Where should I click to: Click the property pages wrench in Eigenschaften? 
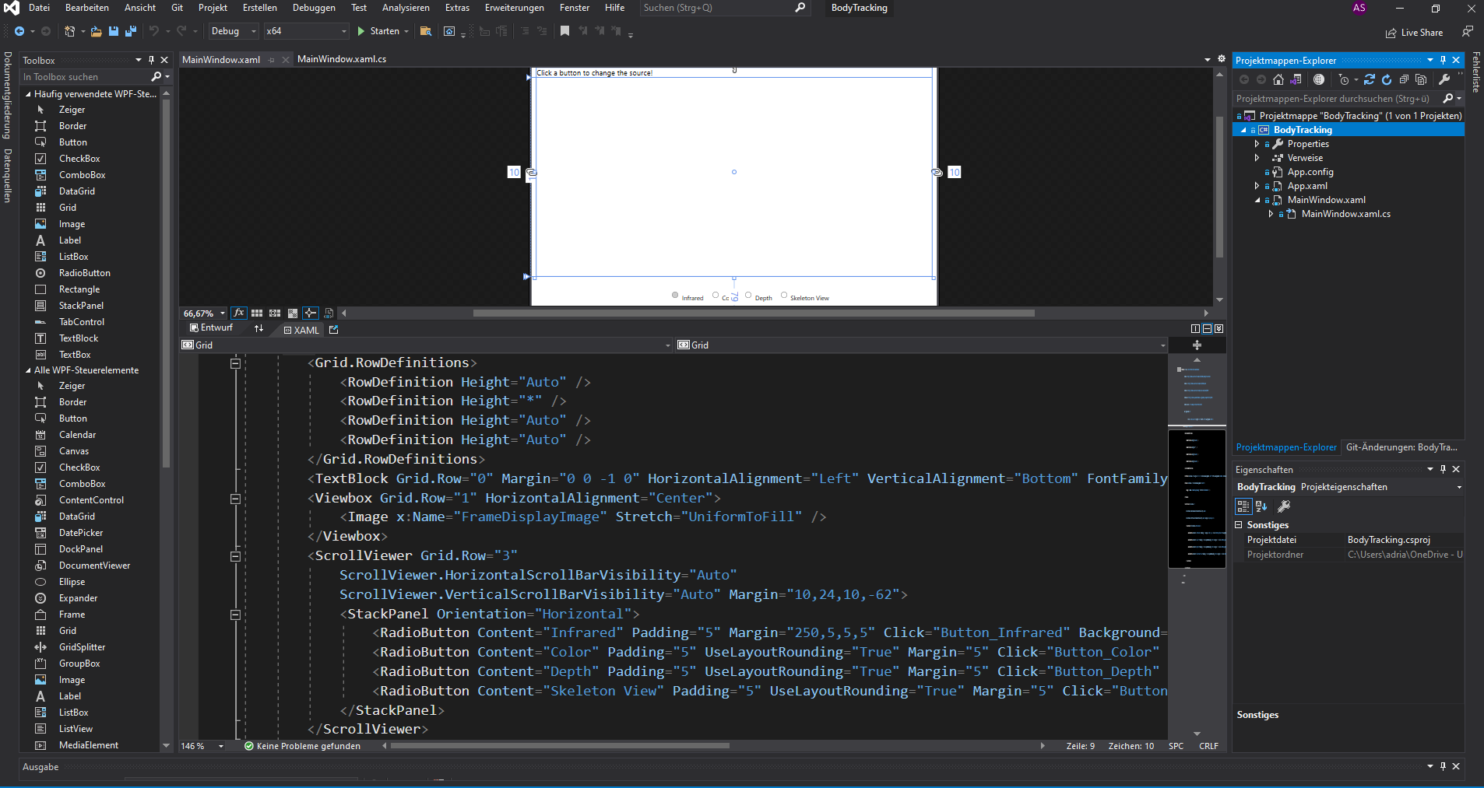[x=1284, y=506]
